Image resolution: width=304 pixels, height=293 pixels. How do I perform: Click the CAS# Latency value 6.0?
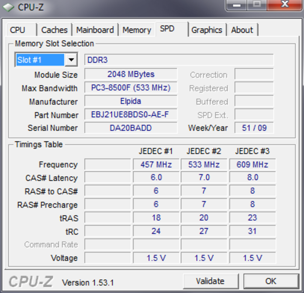(x=156, y=177)
